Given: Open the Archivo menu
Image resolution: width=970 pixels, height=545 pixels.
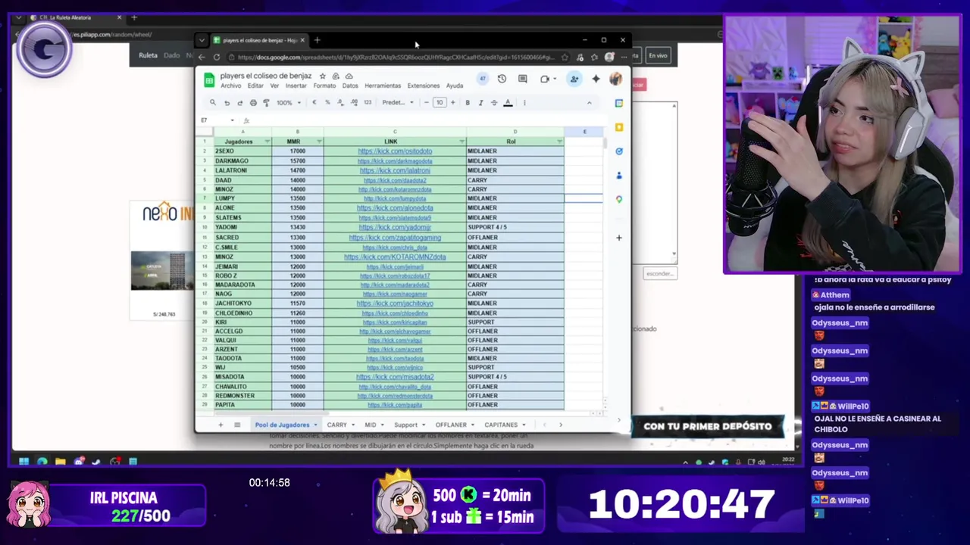Looking at the screenshot, I should click(x=230, y=86).
